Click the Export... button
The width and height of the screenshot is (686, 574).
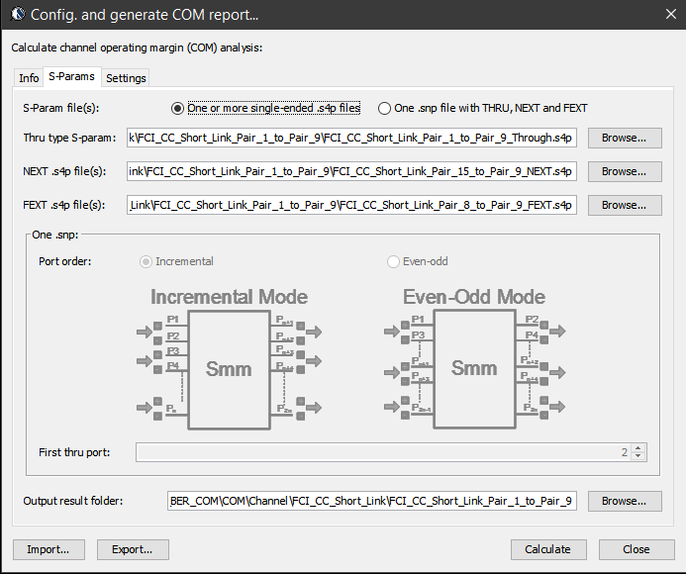point(132,549)
